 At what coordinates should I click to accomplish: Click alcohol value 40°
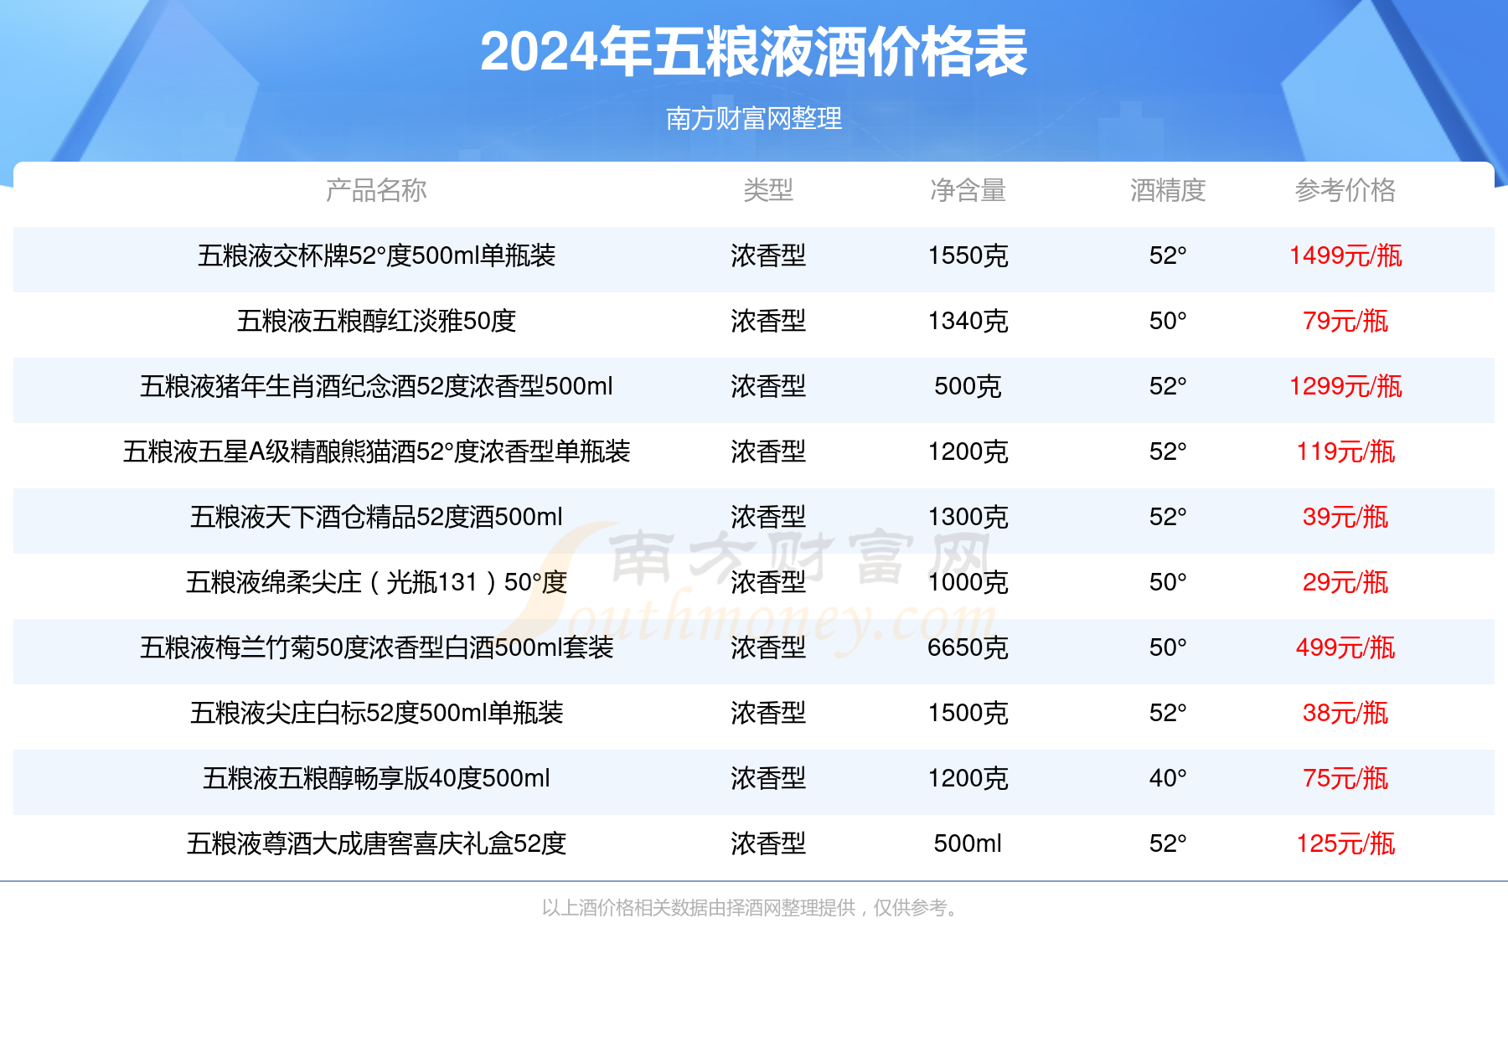(1168, 778)
